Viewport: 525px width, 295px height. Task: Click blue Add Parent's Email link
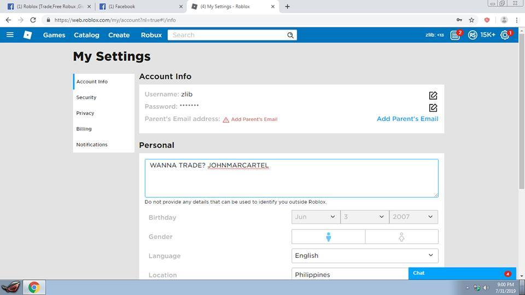[x=407, y=119]
